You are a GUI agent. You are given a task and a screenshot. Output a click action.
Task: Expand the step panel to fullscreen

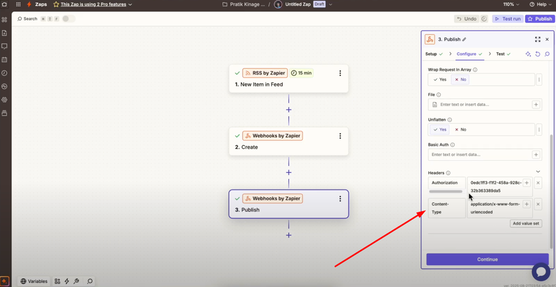pyautogui.click(x=538, y=39)
